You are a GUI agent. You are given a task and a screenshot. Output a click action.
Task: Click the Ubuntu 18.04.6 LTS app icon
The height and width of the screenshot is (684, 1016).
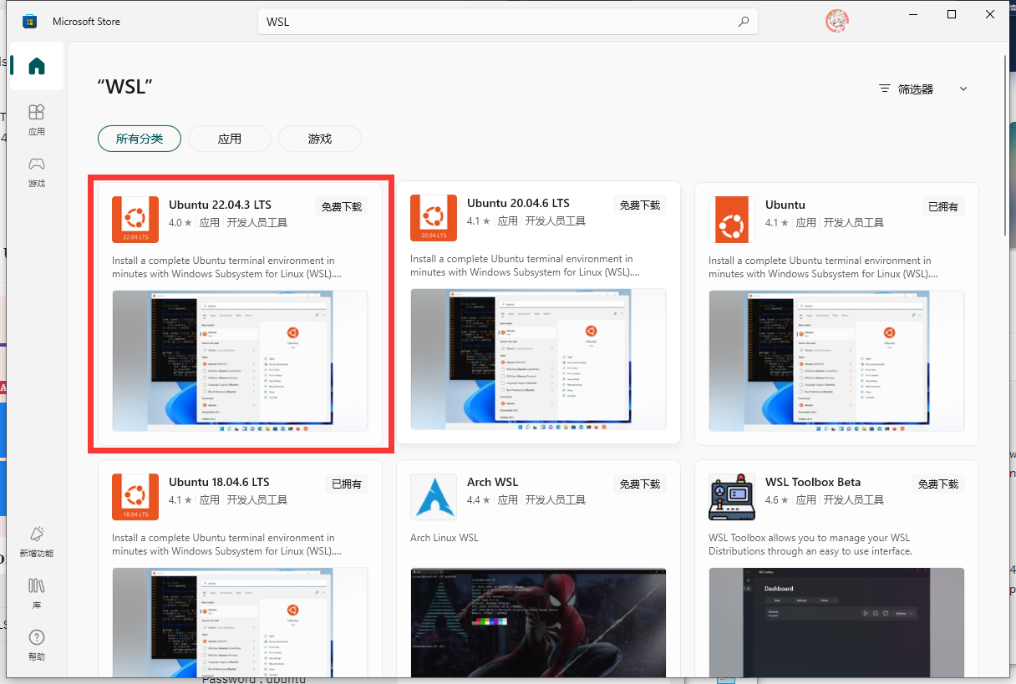click(135, 497)
